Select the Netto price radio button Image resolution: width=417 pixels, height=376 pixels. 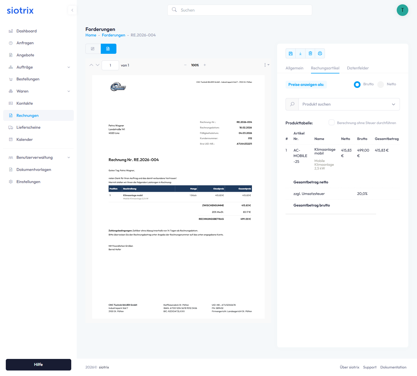pyautogui.click(x=381, y=84)
